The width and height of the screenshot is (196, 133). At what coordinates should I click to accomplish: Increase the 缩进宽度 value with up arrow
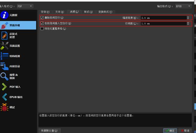click(x=188, y=17)
